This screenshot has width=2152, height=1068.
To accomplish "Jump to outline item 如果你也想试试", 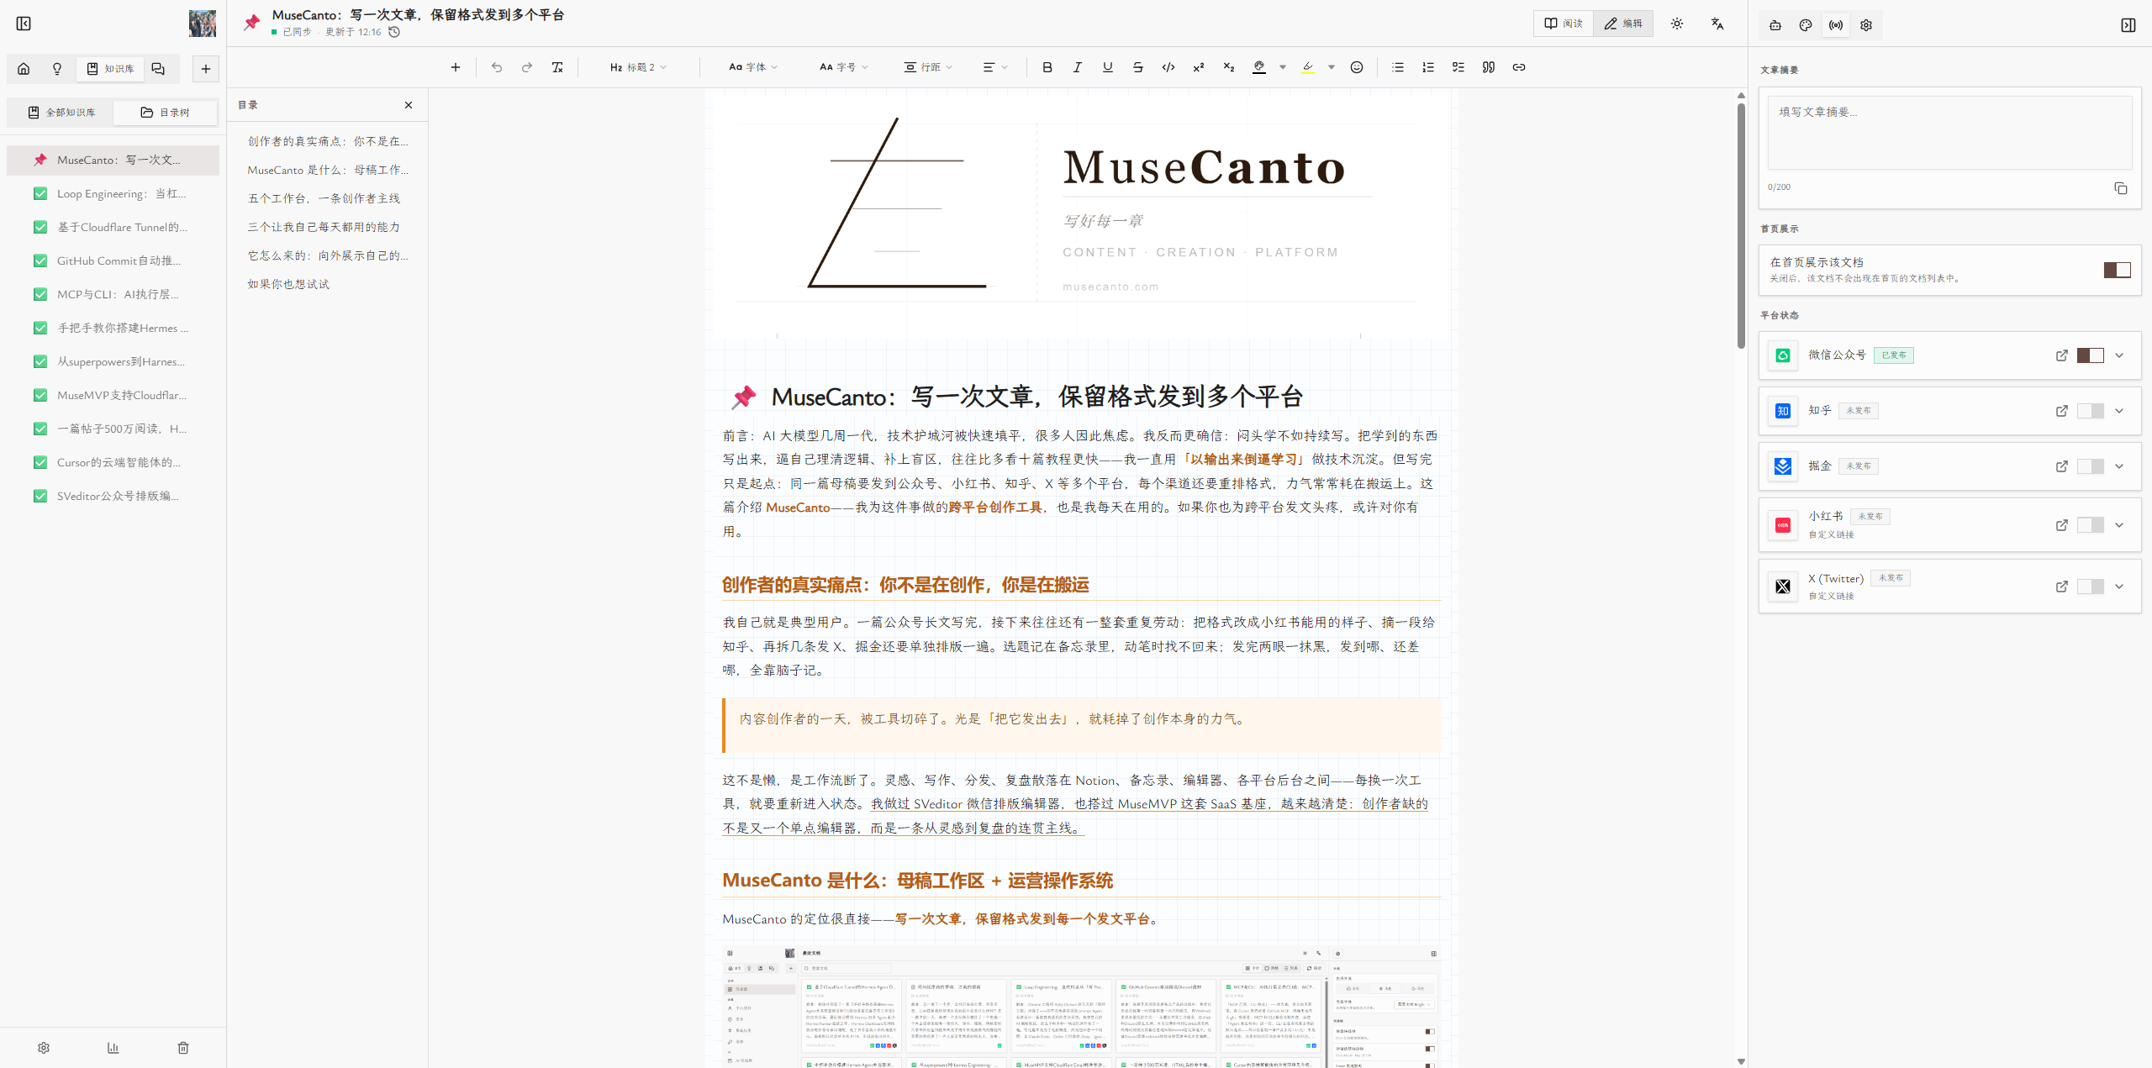I will click(288, 284).
